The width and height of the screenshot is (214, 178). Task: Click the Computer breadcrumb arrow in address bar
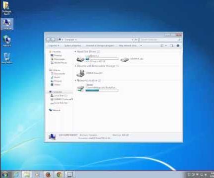tap(76, 40)
